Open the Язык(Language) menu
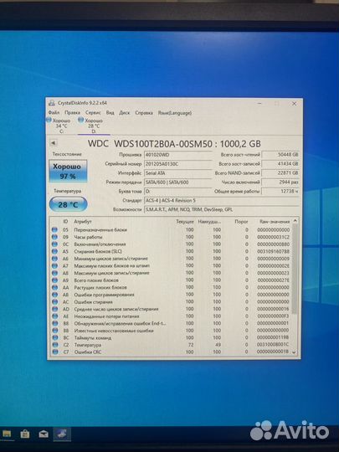 [175, 113]
